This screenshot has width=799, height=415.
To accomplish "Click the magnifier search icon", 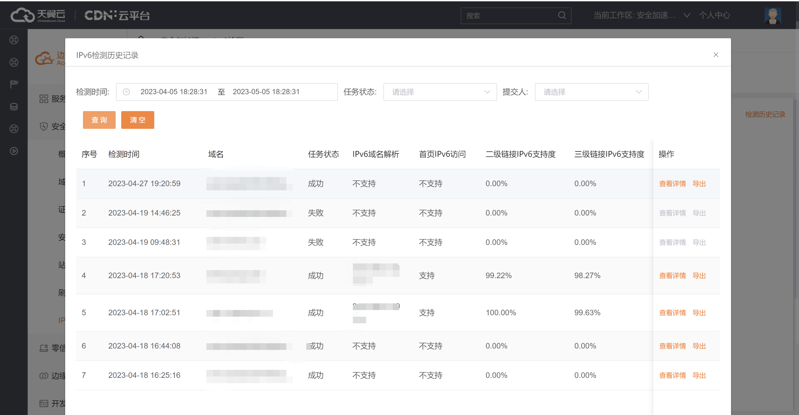I will (x=562, y=15).
